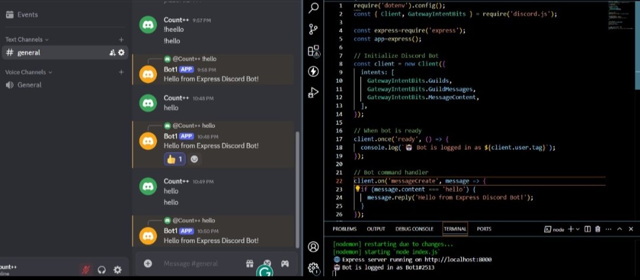Screen dimensions: 640x280
Task: Open the game controller apps icon
Action: [x=285, y=263]
